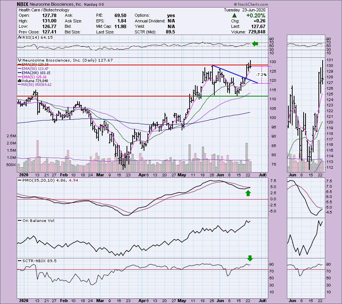Click the 112 price label on zoomed panel
Image resolution: width=342 pixels, height=304 pixels.
pyautogui.click(x=330, y=168)
